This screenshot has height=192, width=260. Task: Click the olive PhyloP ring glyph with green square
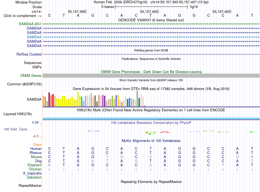point(151,133)
